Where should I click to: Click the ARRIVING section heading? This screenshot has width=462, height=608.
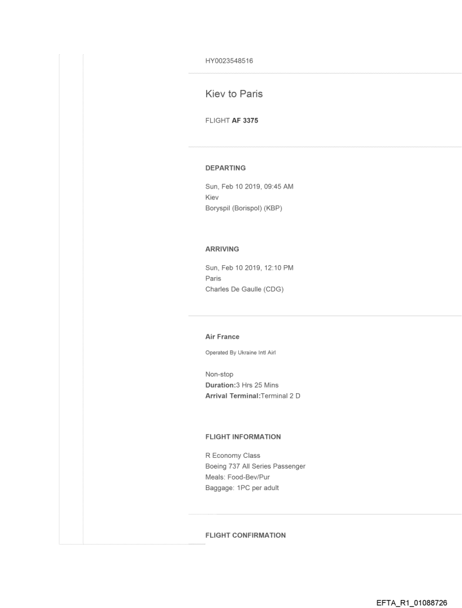(x=221, y=248)
